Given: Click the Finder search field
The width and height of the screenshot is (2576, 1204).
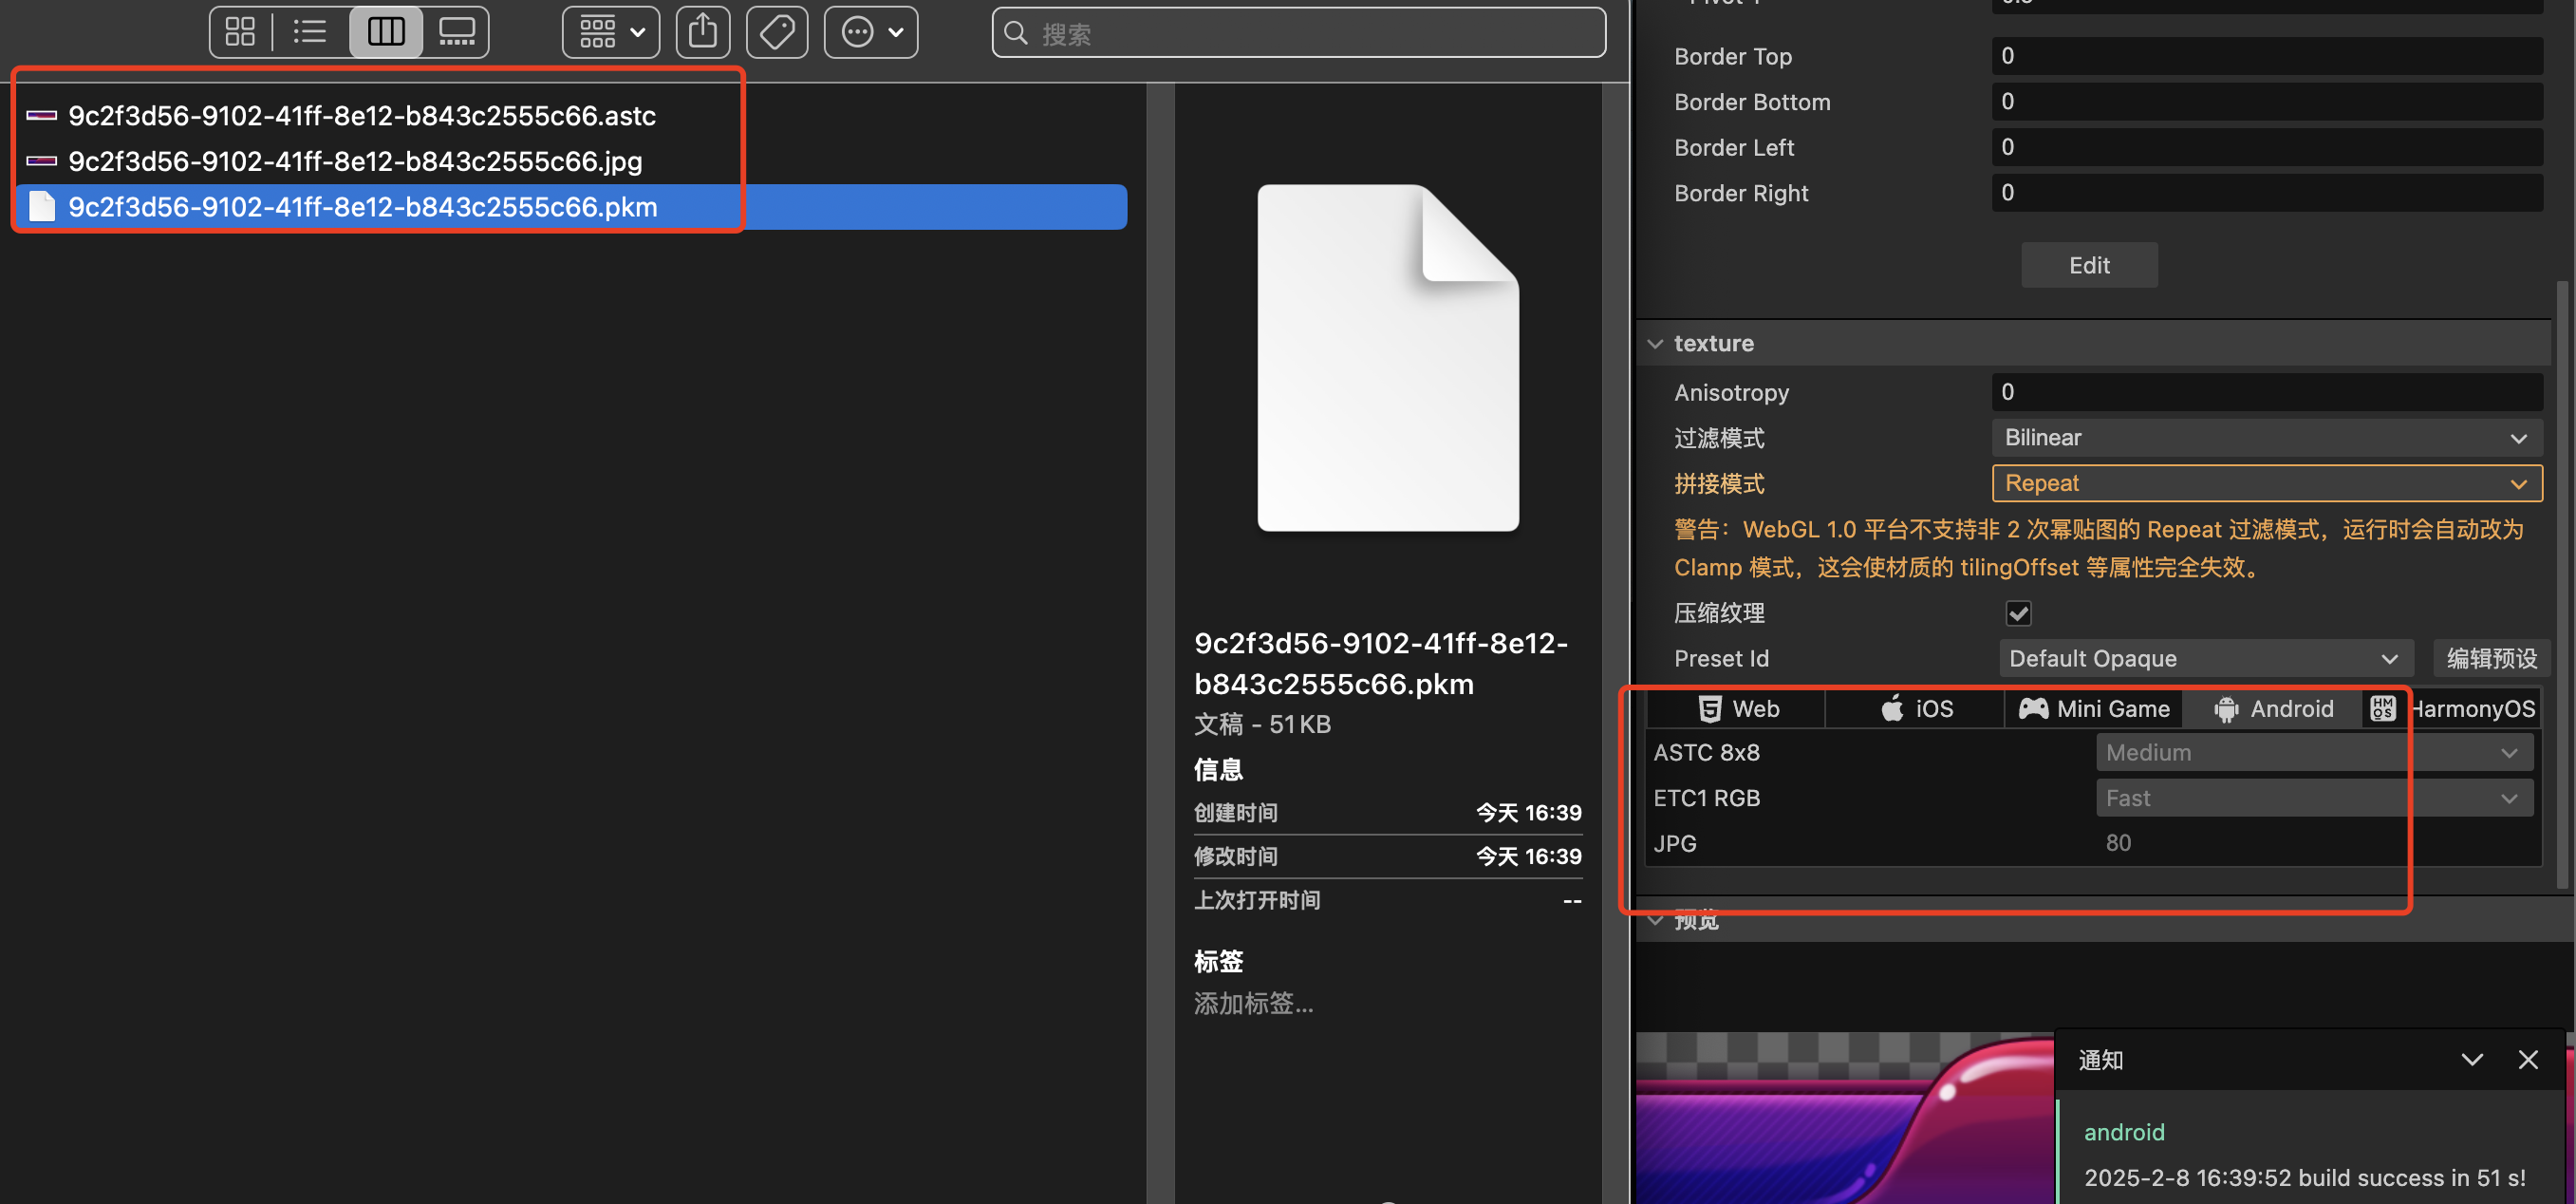Looking at the screenshot, I should [1300, 34].
